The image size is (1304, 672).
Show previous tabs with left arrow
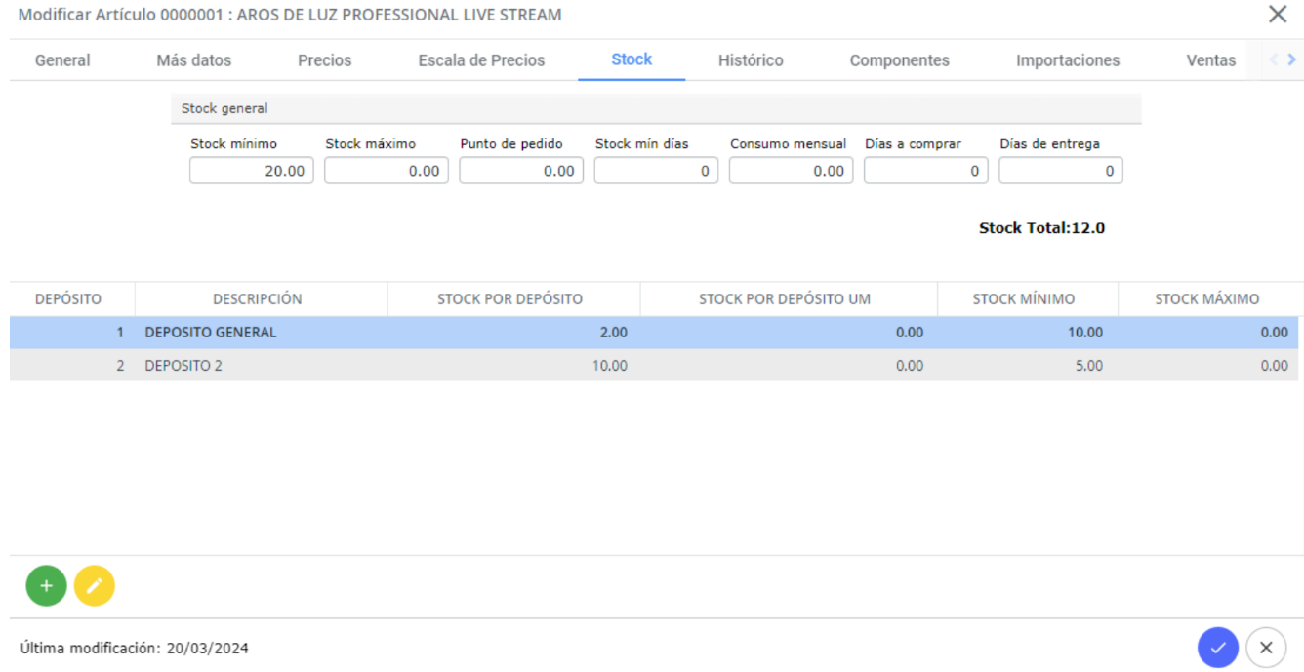(1274, 60)
